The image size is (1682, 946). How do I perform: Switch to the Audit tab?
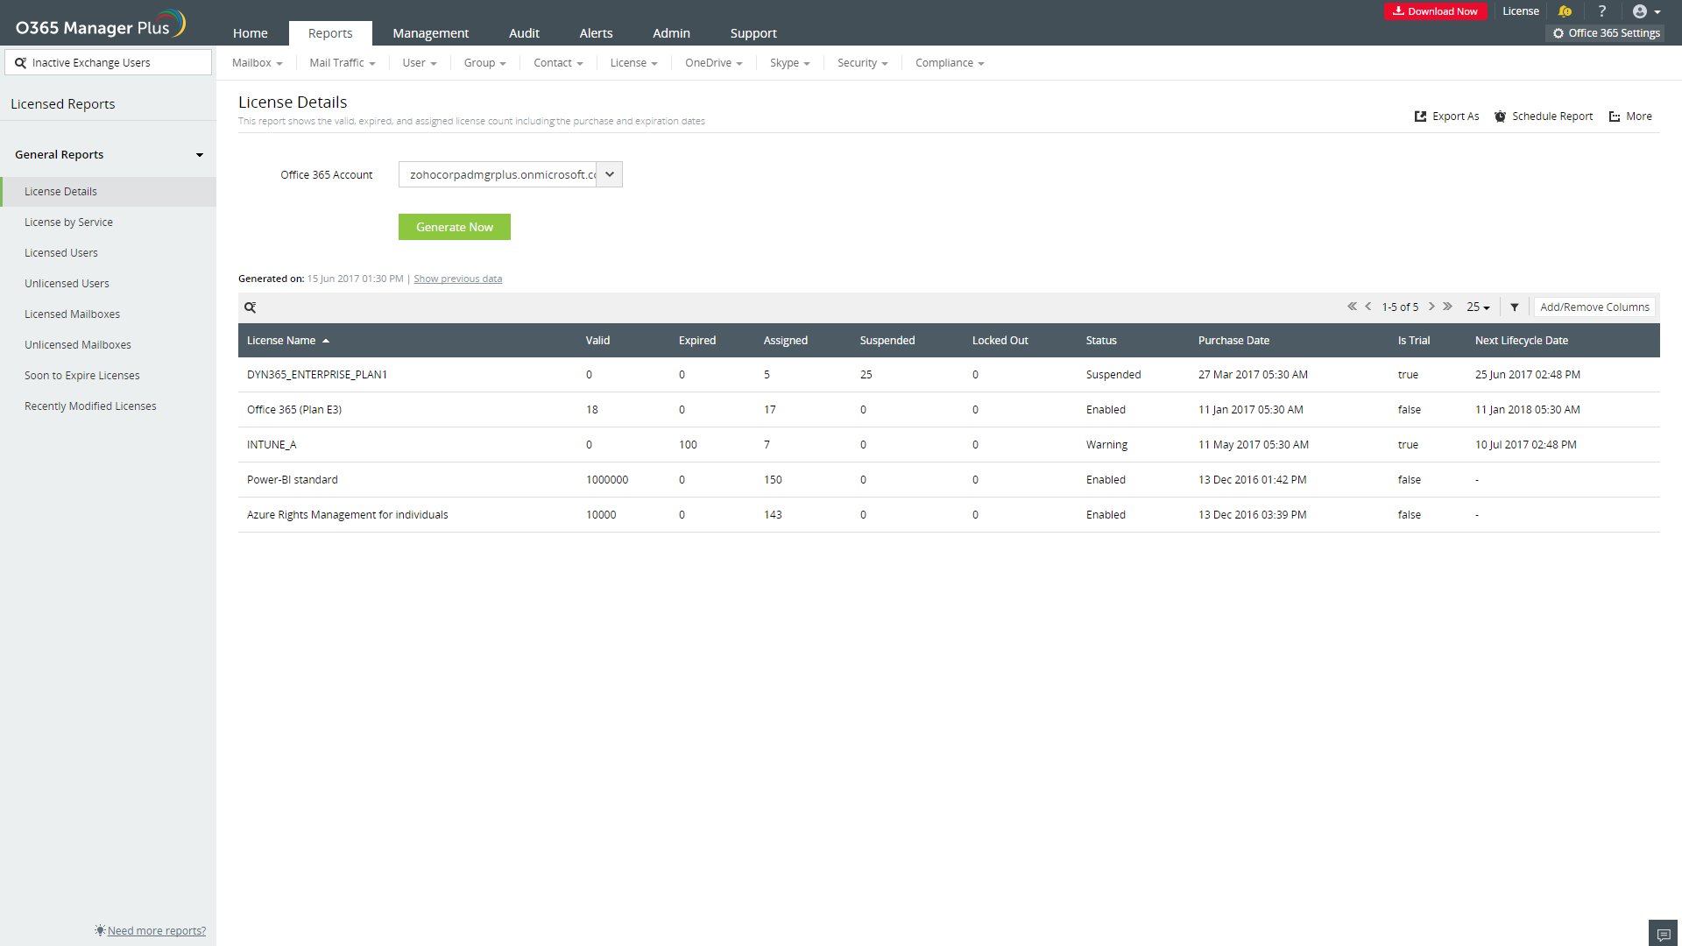pyautogui.click(x=524, y=33)
